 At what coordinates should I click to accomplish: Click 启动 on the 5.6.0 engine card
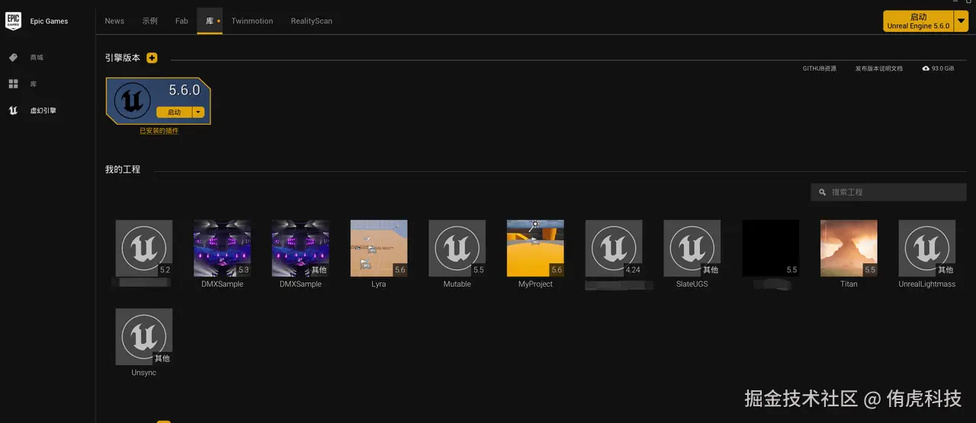[174, 112]
